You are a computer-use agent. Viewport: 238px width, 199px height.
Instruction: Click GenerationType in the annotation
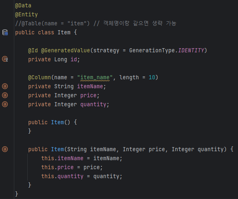pyautogui.click(x=152, y=50)
